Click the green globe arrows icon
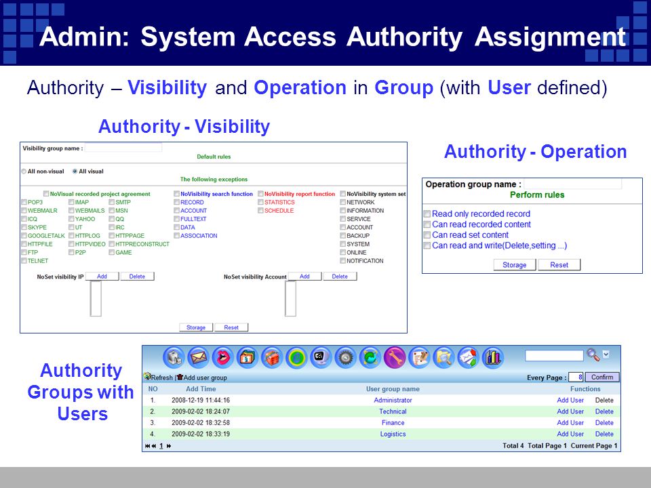The width and height of the screenshot is (651, 488). [x=370, y=357]
